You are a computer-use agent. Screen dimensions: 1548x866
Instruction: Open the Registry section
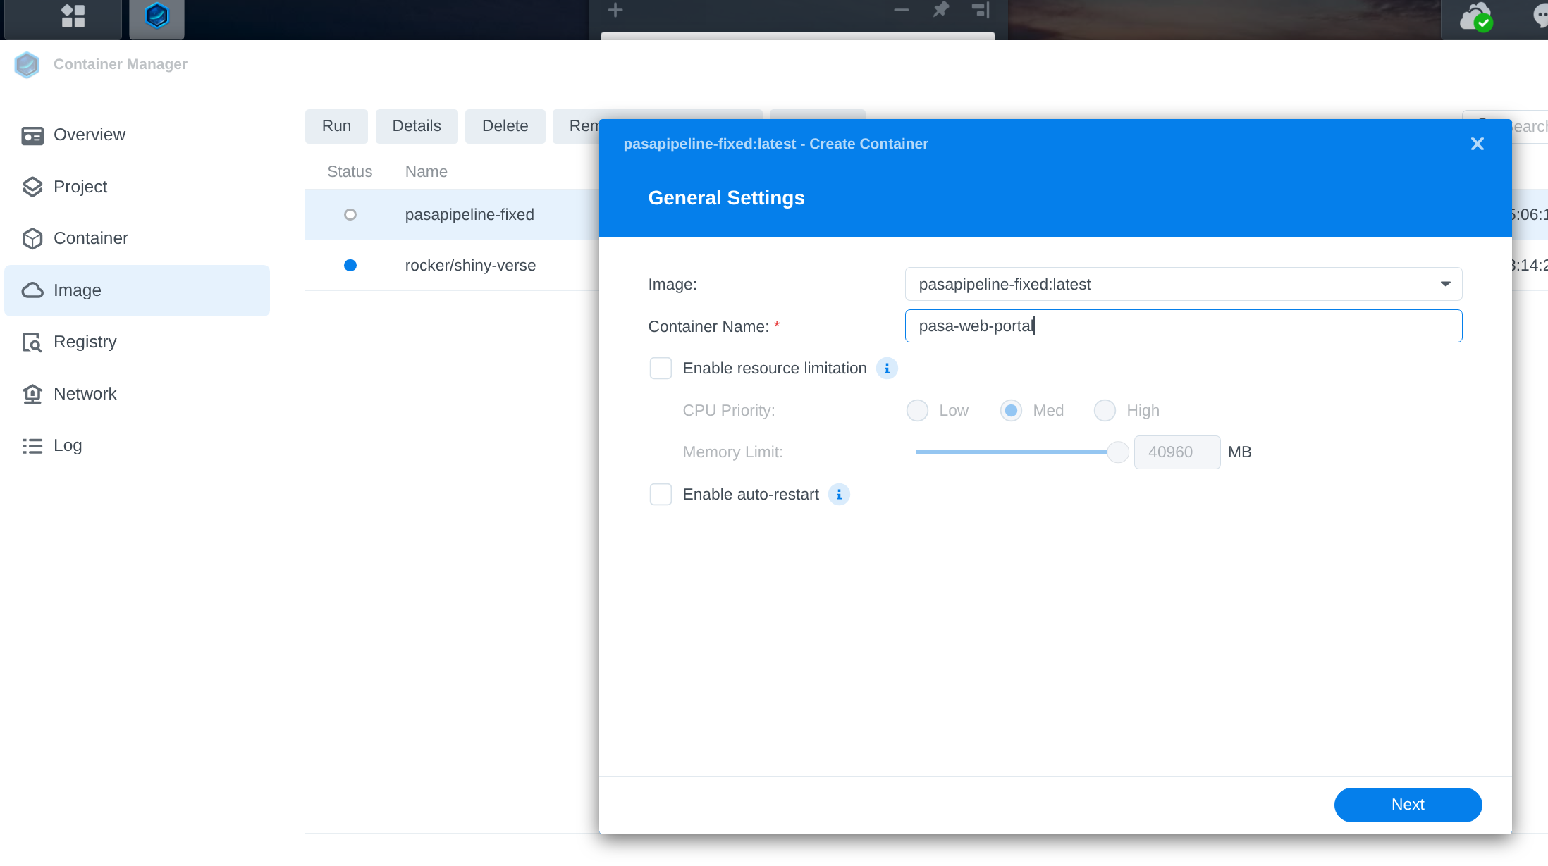(85, 342)
